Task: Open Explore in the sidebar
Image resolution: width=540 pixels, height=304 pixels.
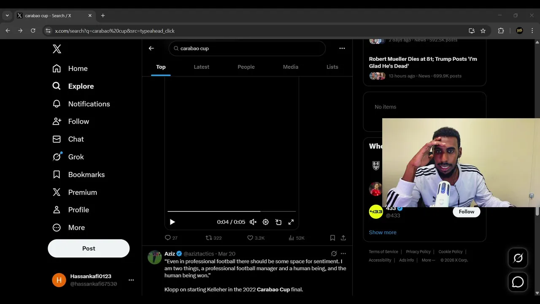Action: click(x=73, y=86)
